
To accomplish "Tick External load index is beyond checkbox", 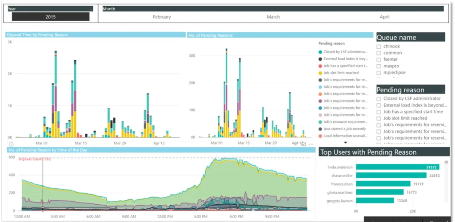I will [x=379, y=105].
